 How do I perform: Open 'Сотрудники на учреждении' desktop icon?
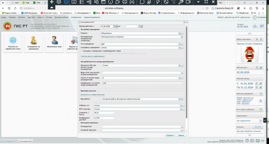[34, 43]
